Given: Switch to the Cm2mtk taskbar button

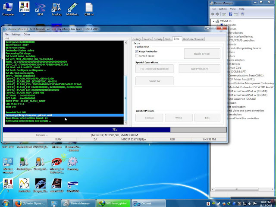Looking at the screenshot, I should (149, 203).
